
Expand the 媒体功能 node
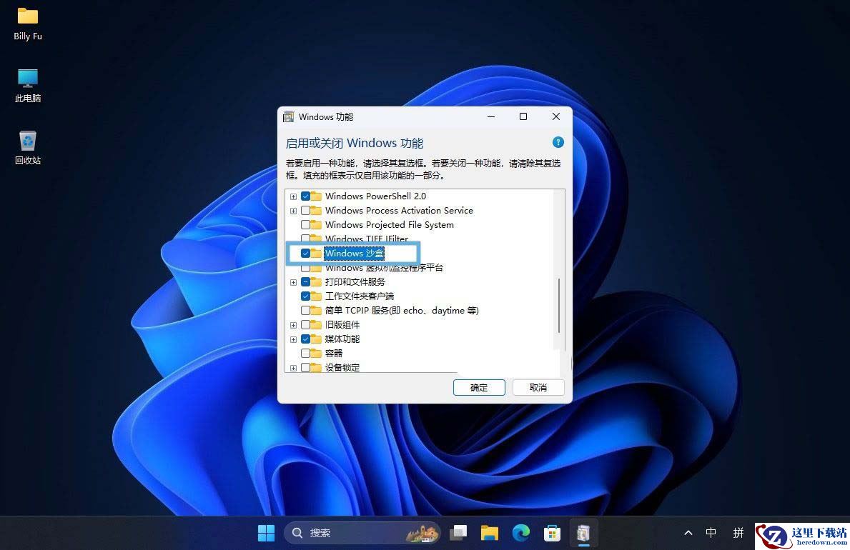pos(293,339)
